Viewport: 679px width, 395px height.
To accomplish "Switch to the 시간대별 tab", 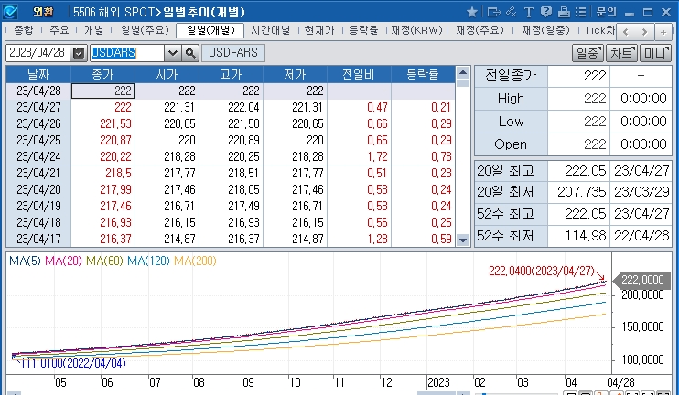I will [x=270, y=30].
